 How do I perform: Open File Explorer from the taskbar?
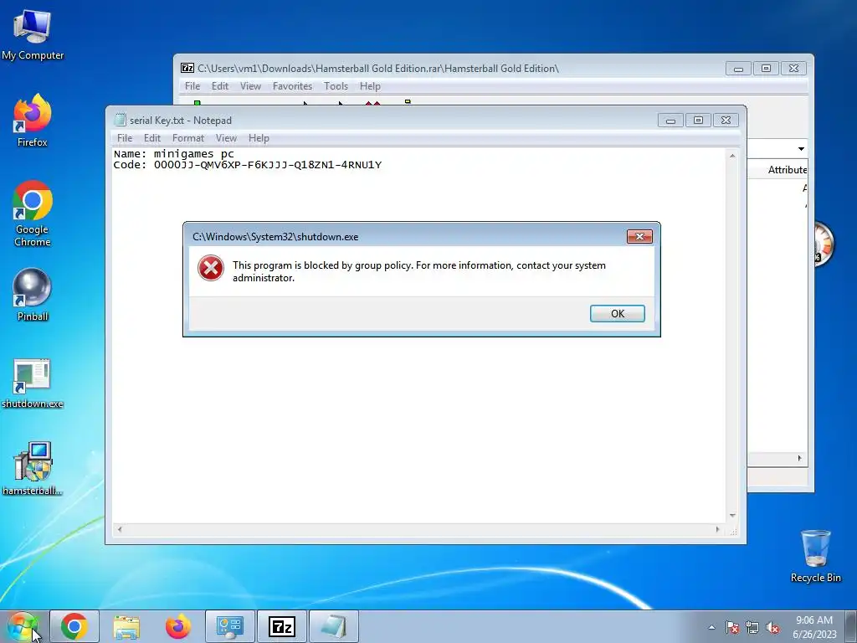coord(126,626)
